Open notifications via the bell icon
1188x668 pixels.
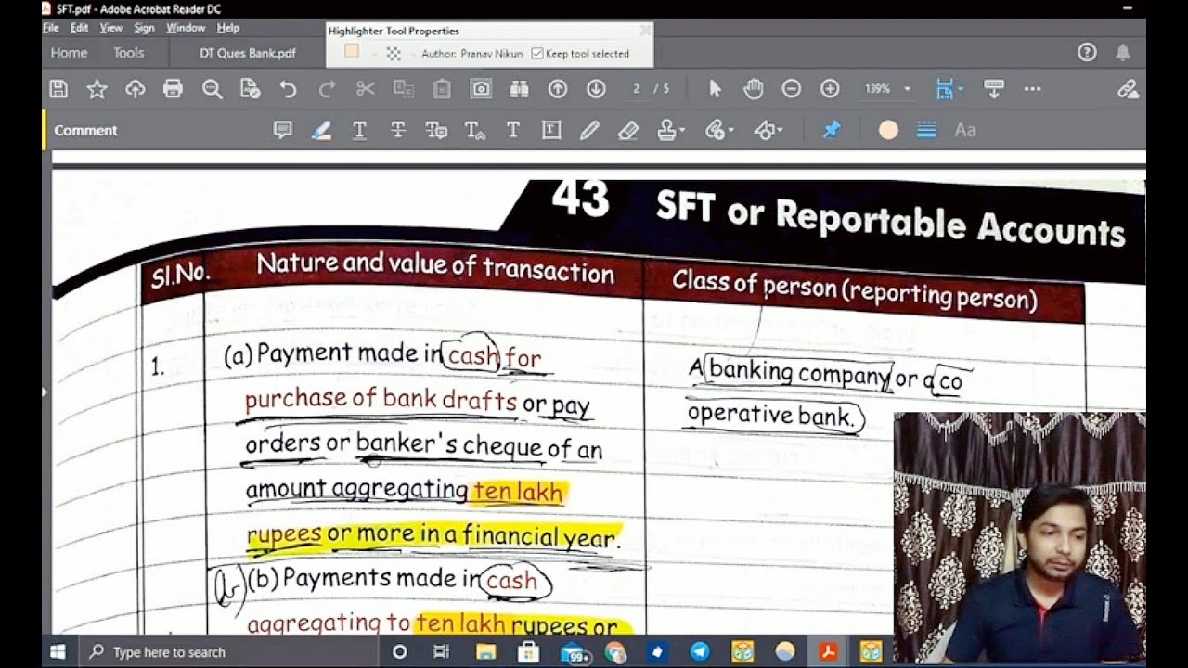click(1123, 52)
